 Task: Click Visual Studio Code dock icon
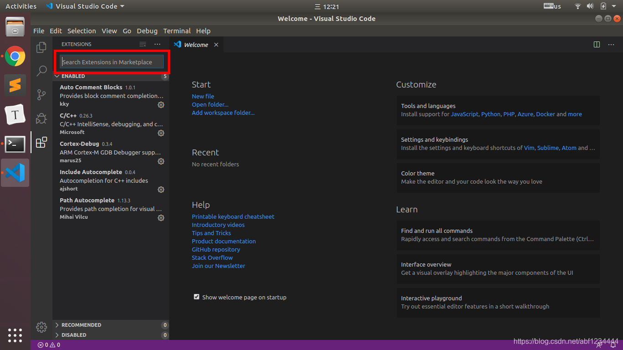pos(15,173)
